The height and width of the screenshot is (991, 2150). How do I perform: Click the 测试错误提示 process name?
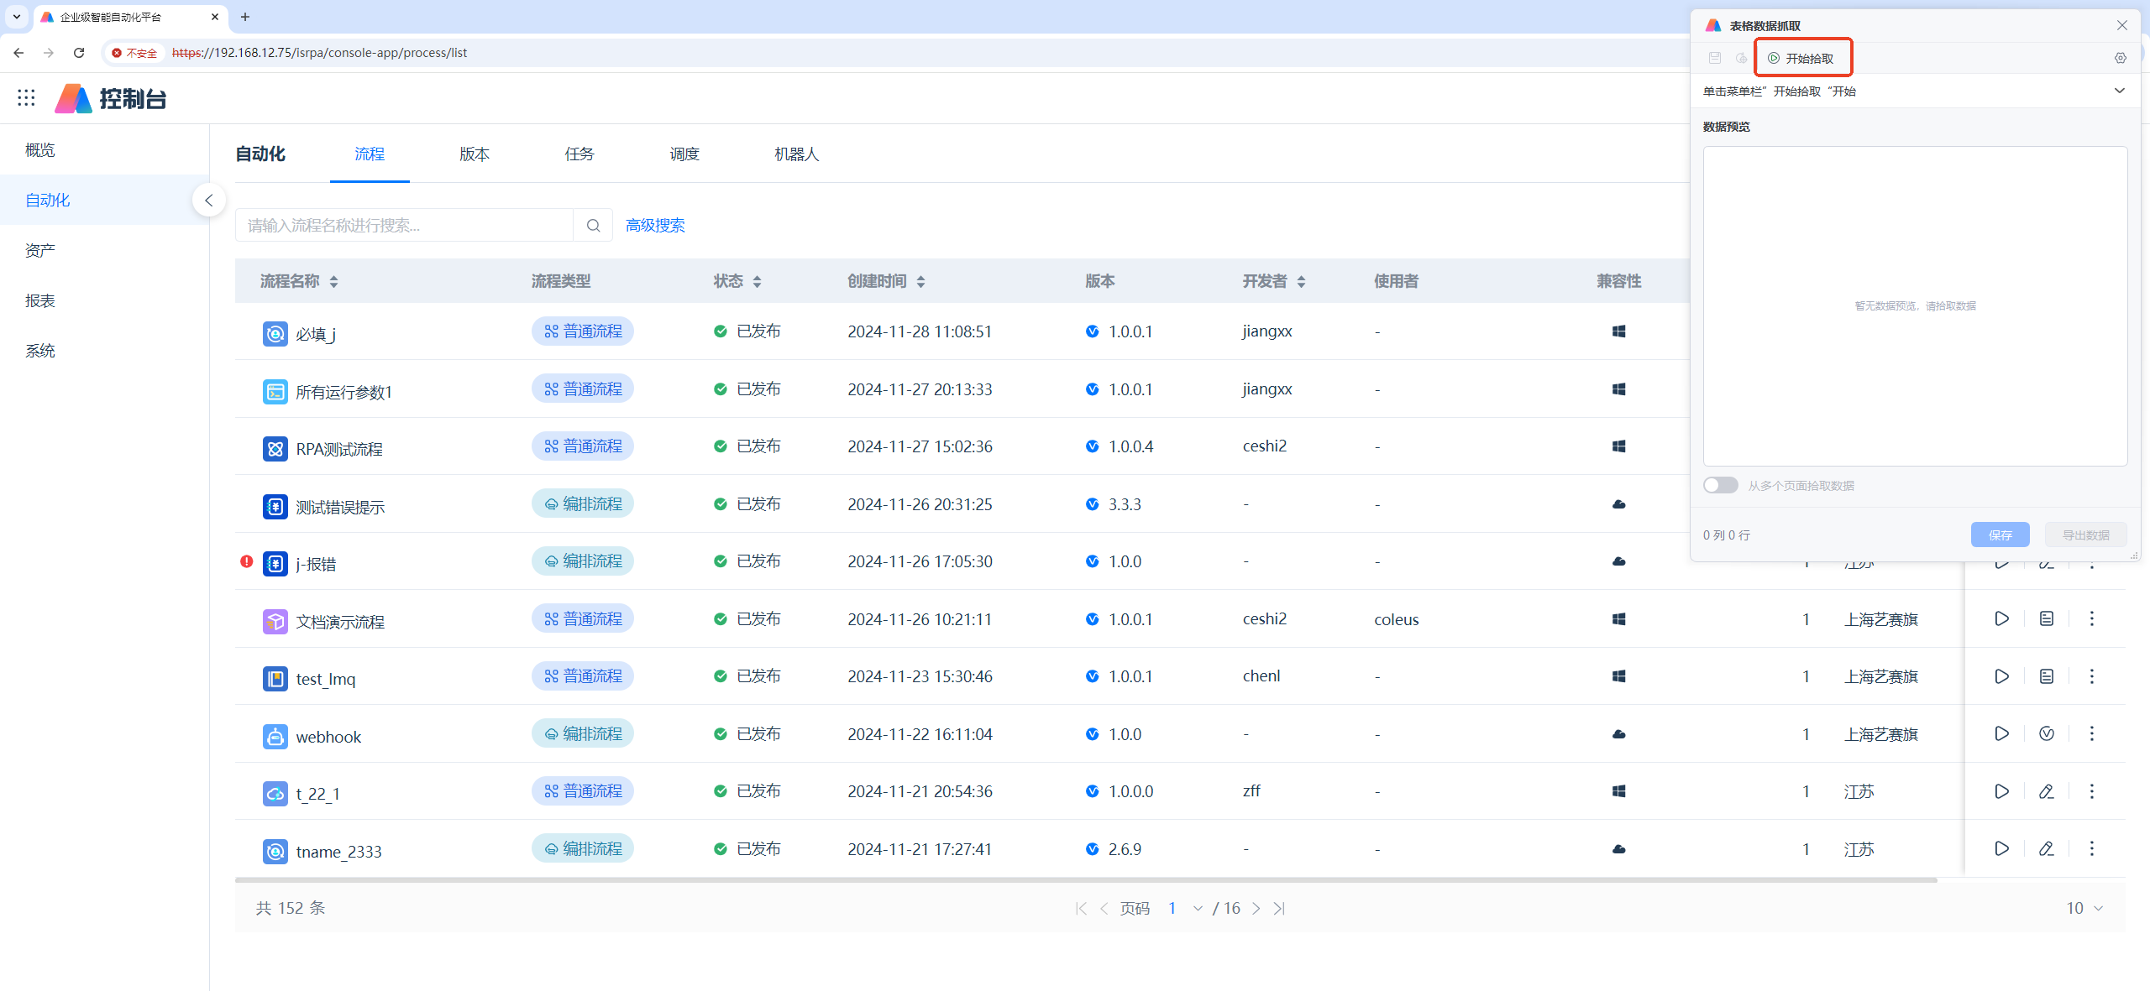[340, 507]
